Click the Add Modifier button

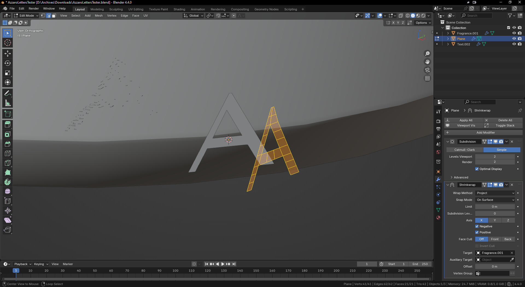coord(483,133)
